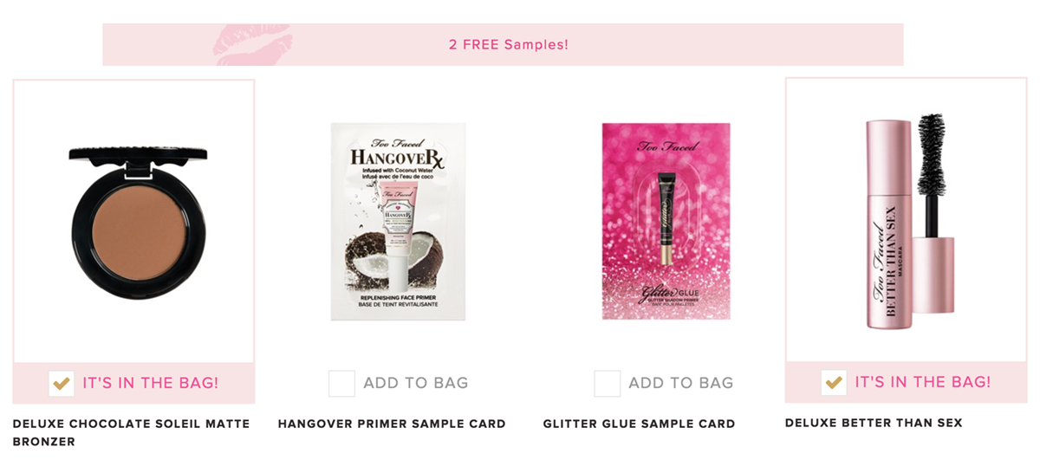Click IT'S IN THE BAG under mascara
This screenshot has height=460, width=1040.
pos(923,382)
